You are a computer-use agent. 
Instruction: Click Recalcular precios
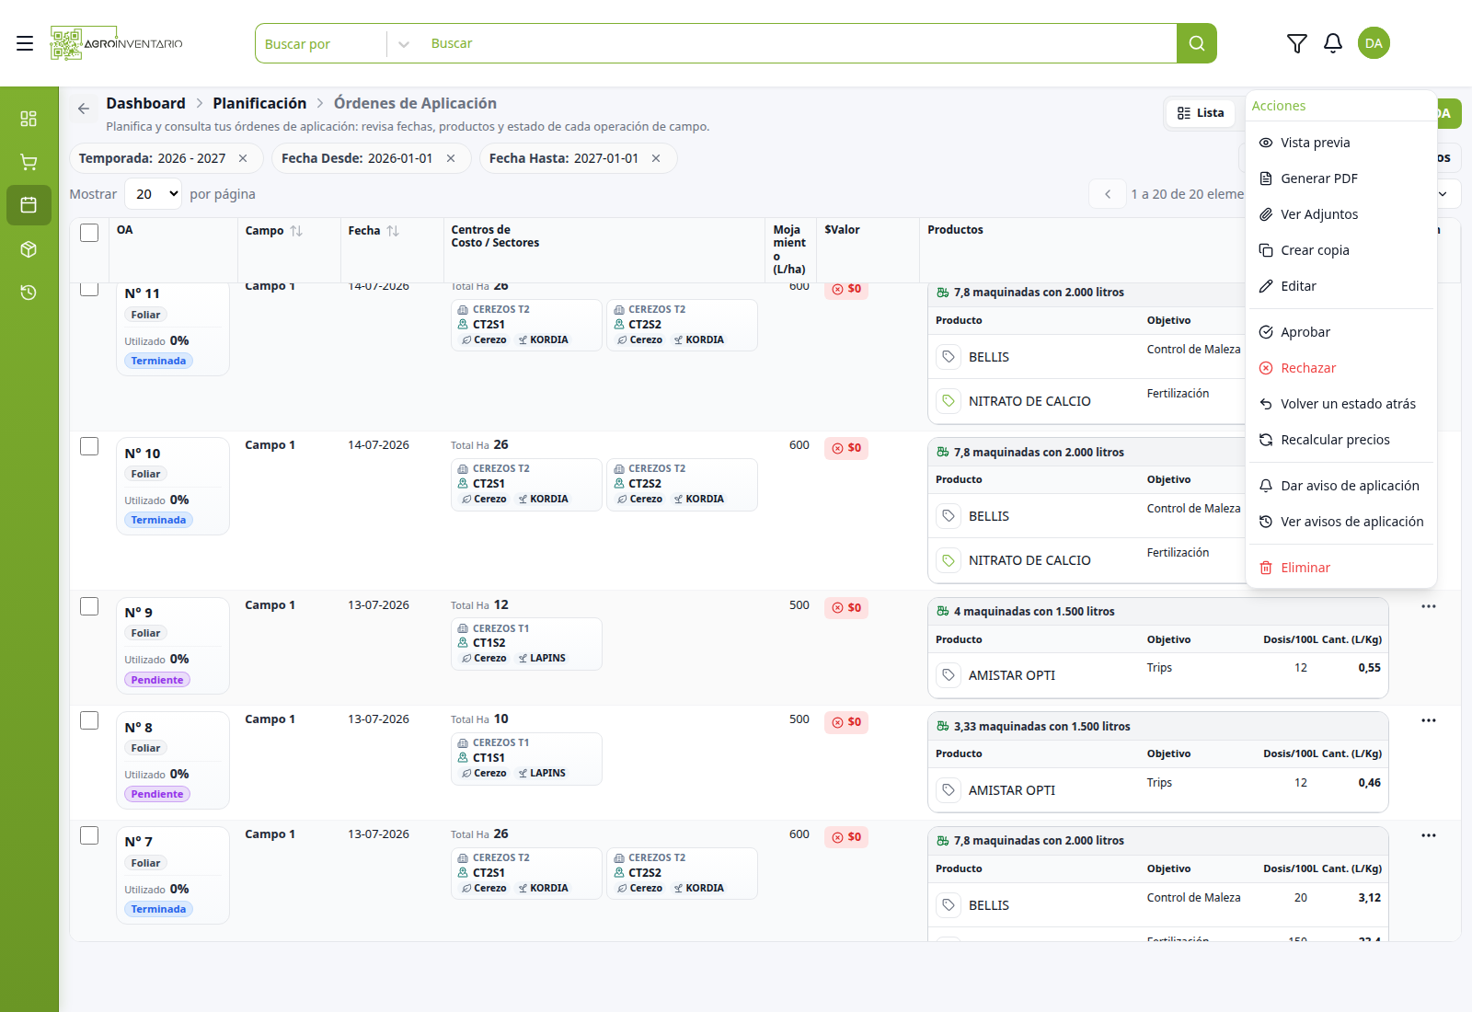tap(1341, 440)
